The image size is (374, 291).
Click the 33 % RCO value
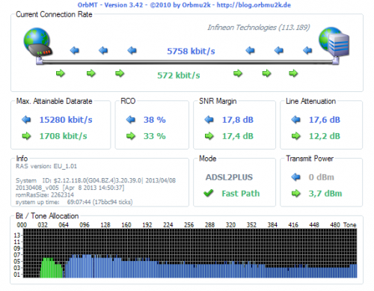pos(155,136)
